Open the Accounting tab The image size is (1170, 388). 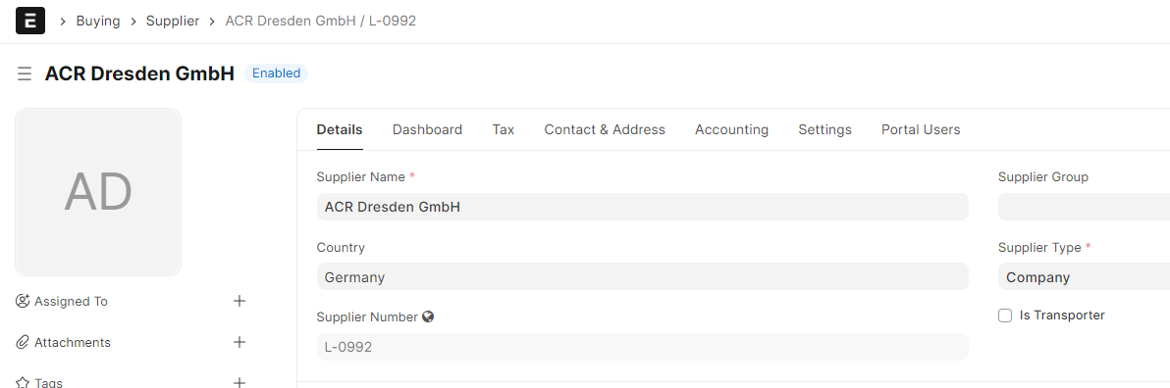(x=731, y=129)
